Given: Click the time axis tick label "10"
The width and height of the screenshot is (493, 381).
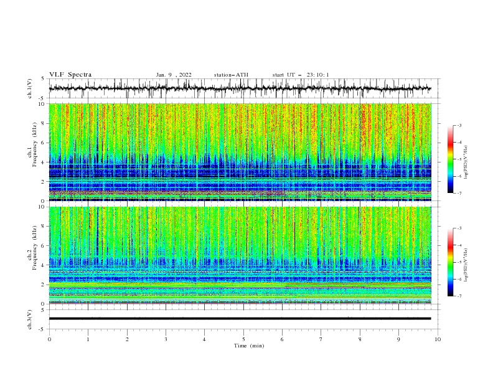Looking at the screenshot, I should [438, 339].
